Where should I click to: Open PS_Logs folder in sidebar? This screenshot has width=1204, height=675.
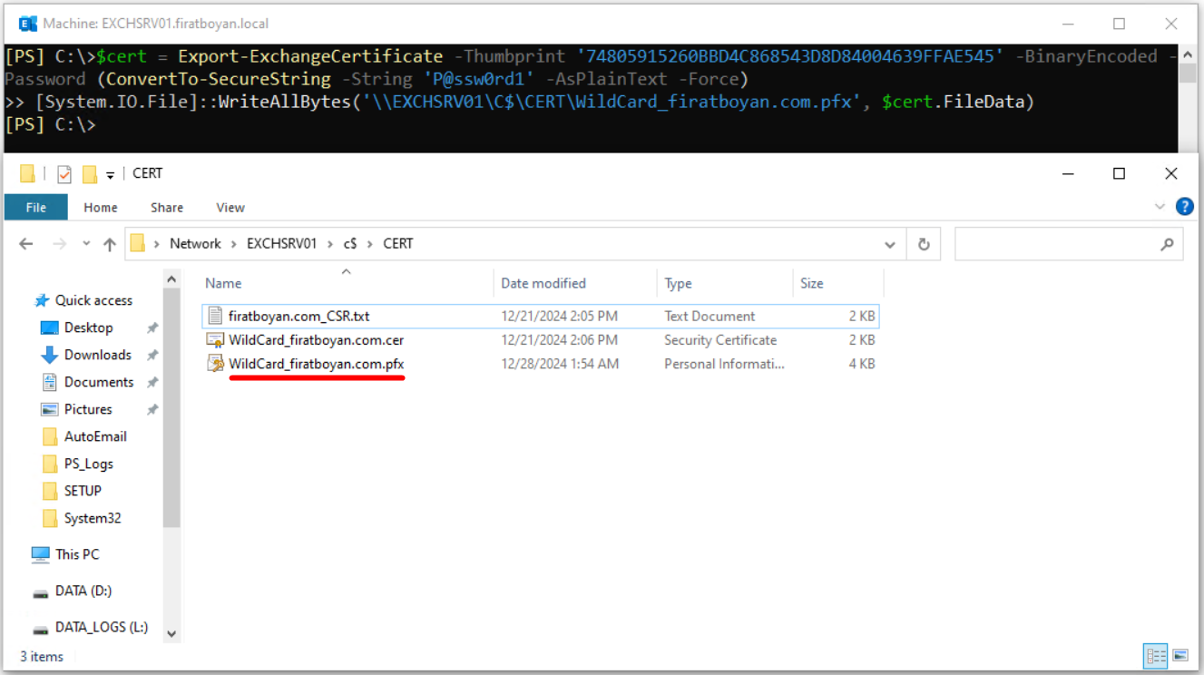tap(89, 464)
